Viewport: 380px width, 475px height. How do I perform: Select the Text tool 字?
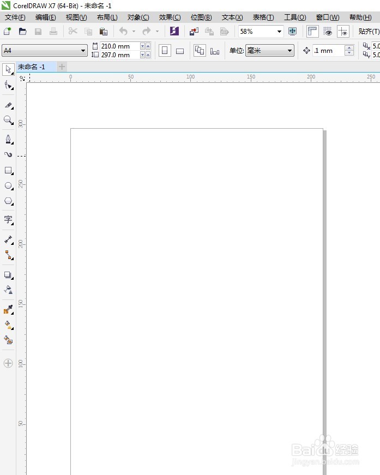click(x=8, y=220)
